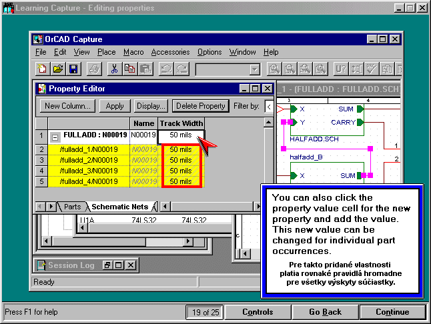Click the Design Rules Check icon
Image resolution: width=431 pixels, height=324 pixels.
371,69
